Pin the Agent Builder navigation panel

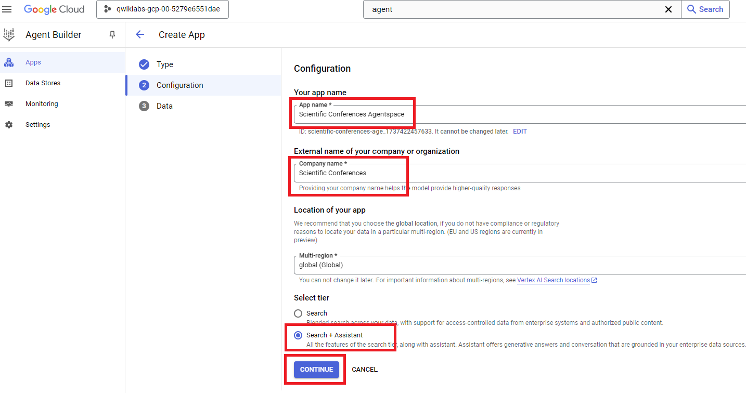[x=112, y=35]
